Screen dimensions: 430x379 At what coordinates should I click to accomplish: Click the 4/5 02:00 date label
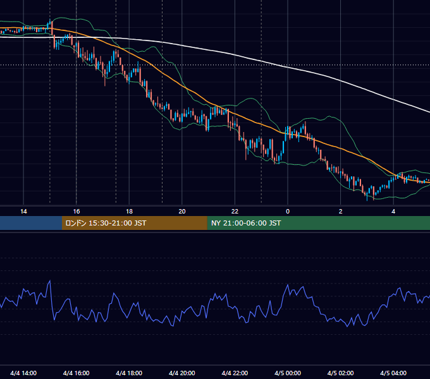[340, 373]
